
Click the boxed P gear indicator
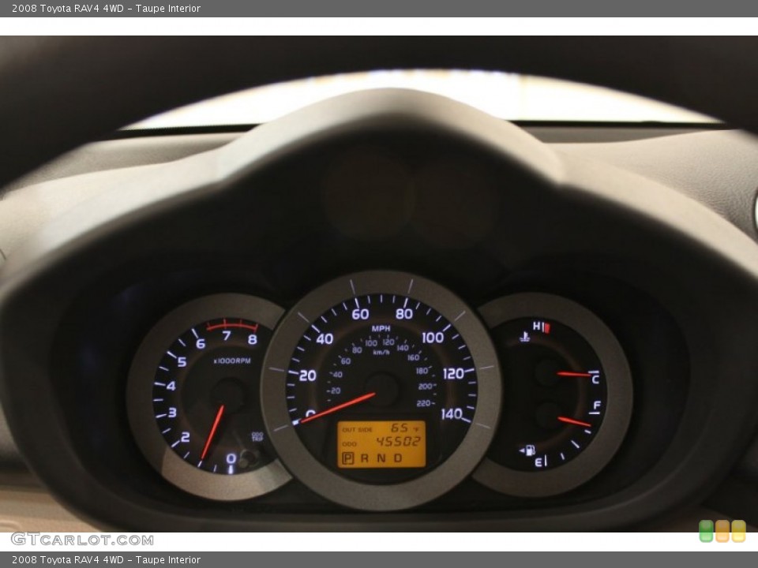347,458
